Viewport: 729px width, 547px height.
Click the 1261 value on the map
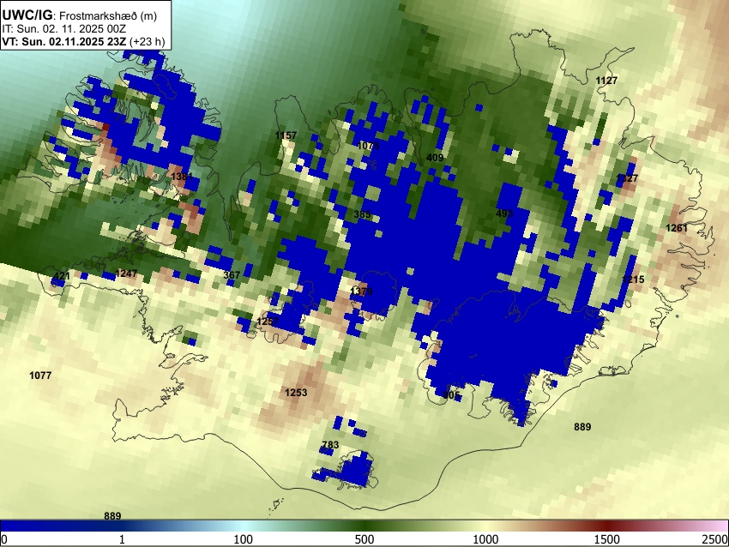(677, 228)
